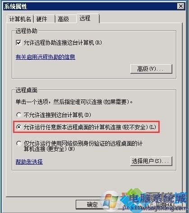
Task: Open the 帮助我选择 help link
Action: [x=29, y=162]
